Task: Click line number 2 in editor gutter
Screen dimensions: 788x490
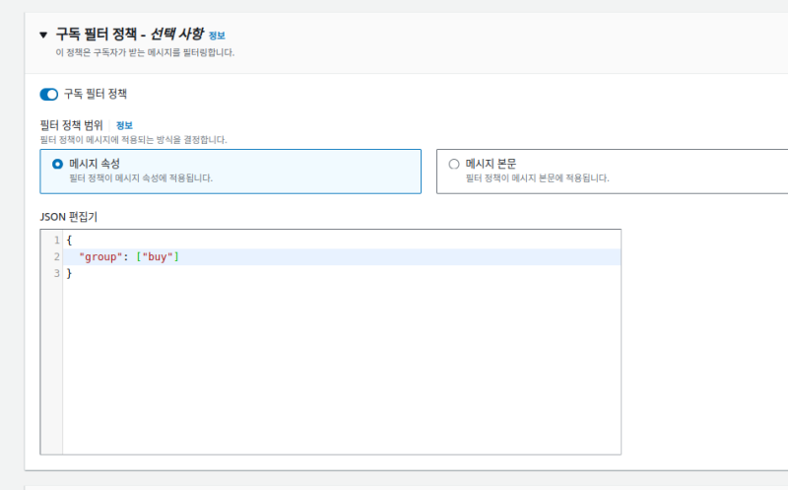Action: click(56, 257)
